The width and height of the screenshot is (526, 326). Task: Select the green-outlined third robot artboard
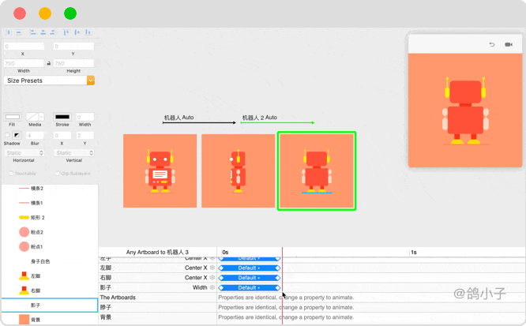[x=317, y=170]
